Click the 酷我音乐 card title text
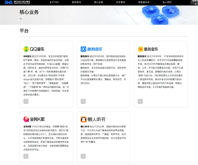The image size is (198, 165). [151, 49]
